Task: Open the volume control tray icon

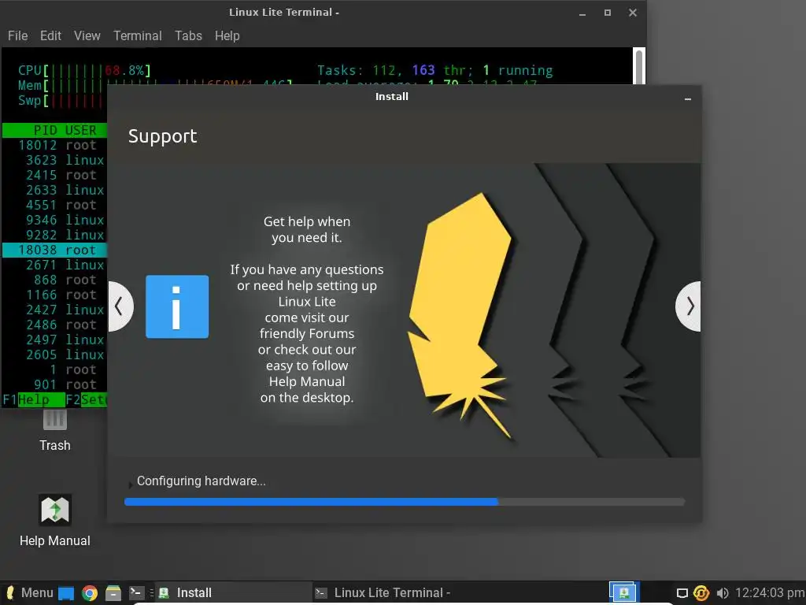Action: click(x=723, y=593)
